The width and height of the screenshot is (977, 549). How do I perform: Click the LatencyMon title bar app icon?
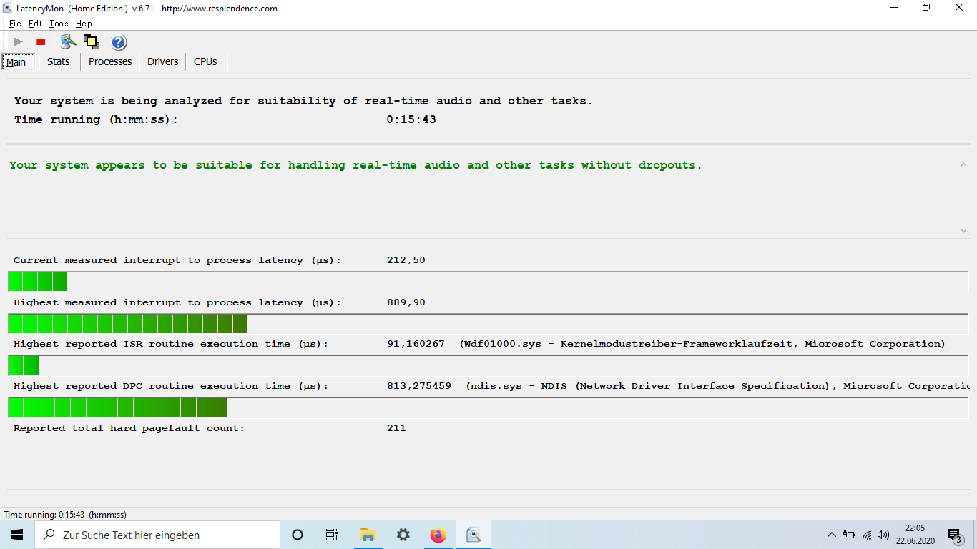click(x=8, y=8)
